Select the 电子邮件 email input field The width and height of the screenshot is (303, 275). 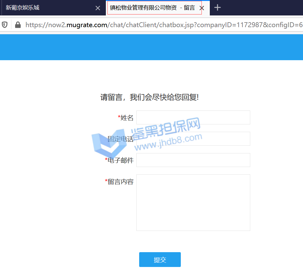pyautogui.click(x=193, y=160)
